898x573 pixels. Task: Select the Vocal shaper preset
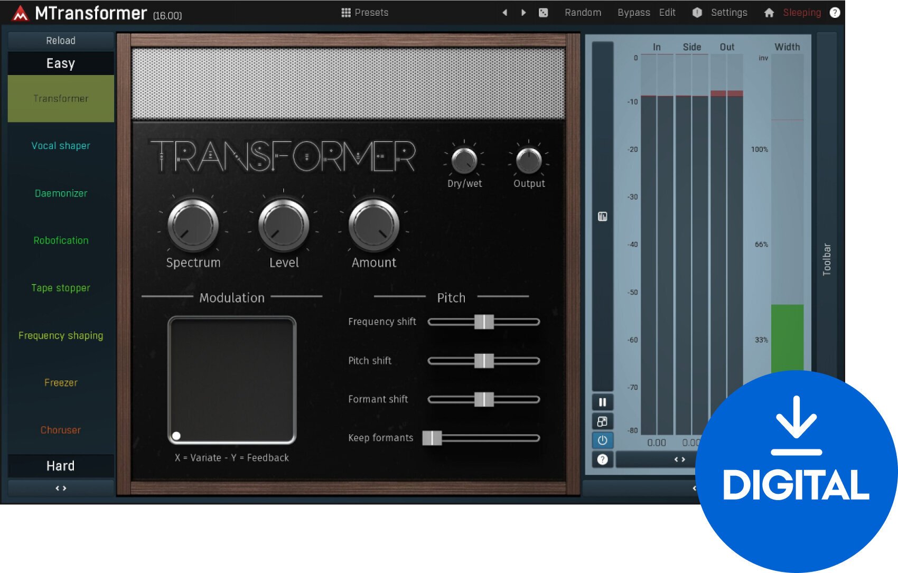60,145
